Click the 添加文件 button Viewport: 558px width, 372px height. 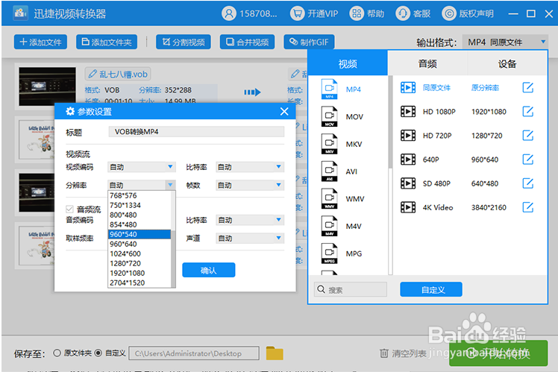tap(40, 42)
